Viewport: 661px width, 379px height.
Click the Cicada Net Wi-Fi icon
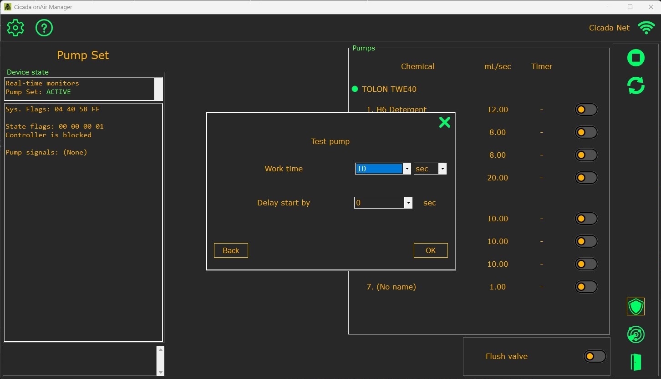pos(646,28)
